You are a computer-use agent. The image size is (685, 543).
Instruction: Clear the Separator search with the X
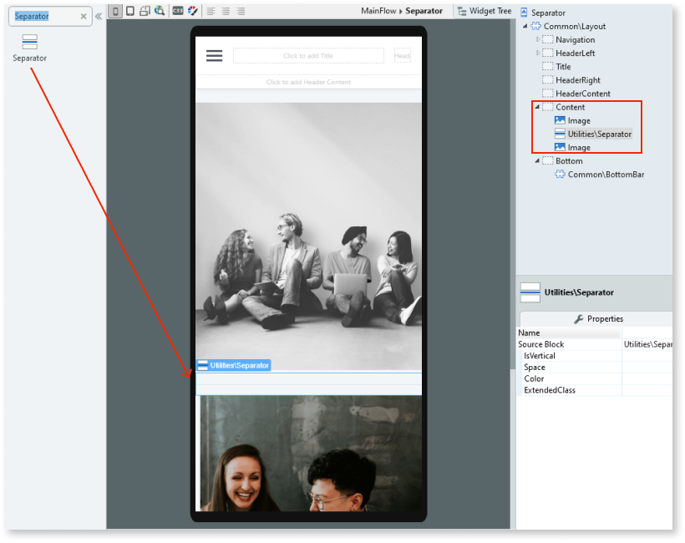82,16
